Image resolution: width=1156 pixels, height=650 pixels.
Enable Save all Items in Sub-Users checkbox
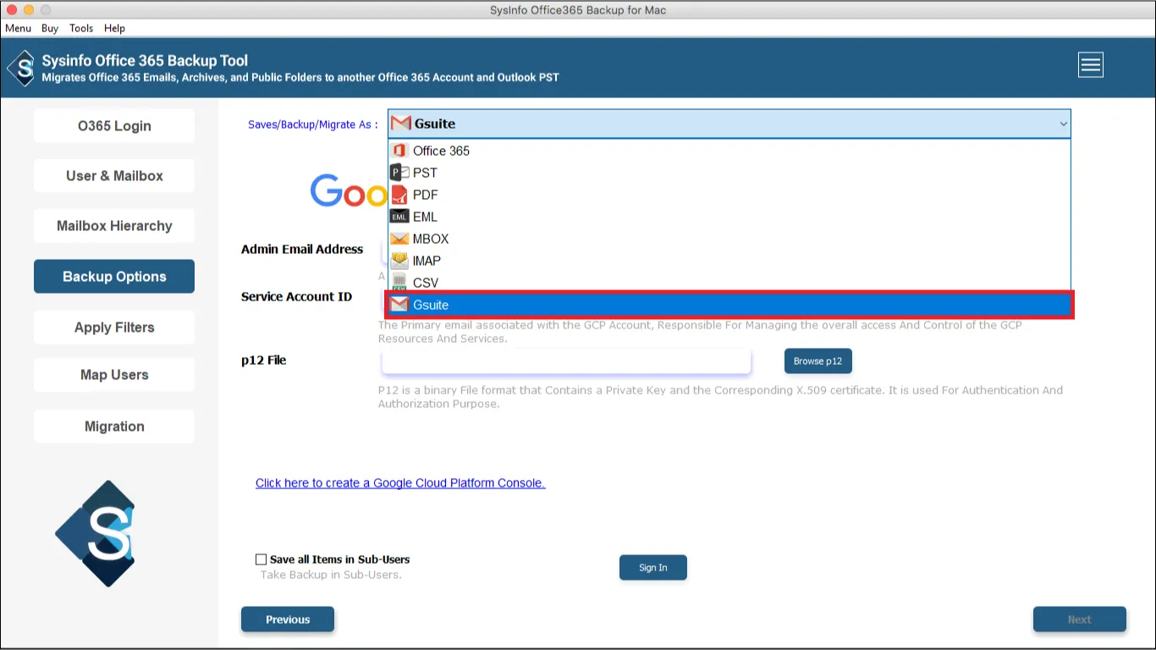point(261,559)
